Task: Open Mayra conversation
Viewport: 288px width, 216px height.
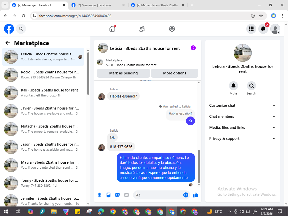Action: pyautogui.click(x=43, y=165)
